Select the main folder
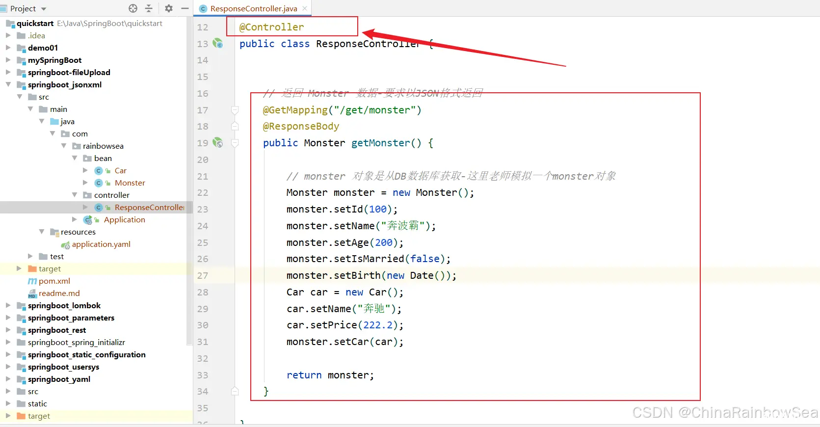Viewport: 820px width, 427px height. coord(58,109)
